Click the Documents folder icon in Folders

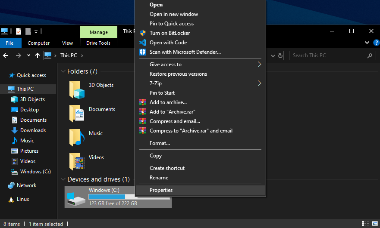pyautogui.click(x=77, y=114)
